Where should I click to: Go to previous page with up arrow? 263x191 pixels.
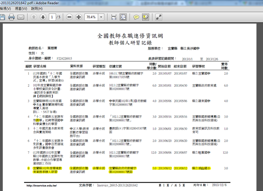coord(33,17)
